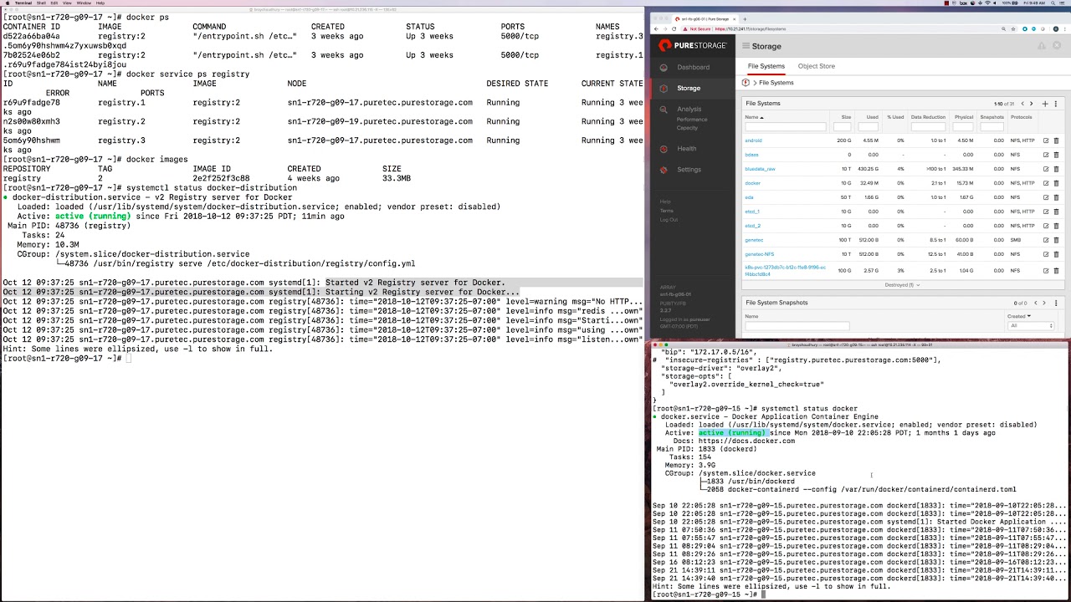Click the Log Out link in sidebar
The width and height of the screenshot is (1071, 602).
[669, 220]
